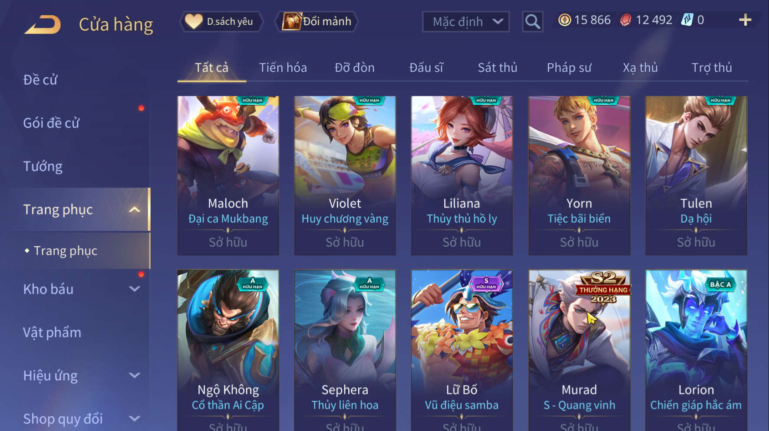Open Tướng in the sidebar
Screen dimensions: 769x431
click(x=43, y=166)
